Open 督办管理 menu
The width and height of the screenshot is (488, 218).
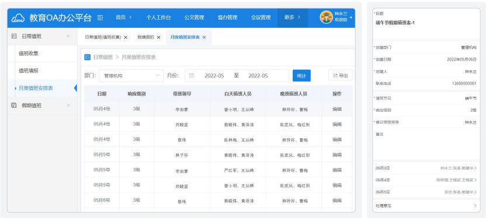click(x=227, y=17)
